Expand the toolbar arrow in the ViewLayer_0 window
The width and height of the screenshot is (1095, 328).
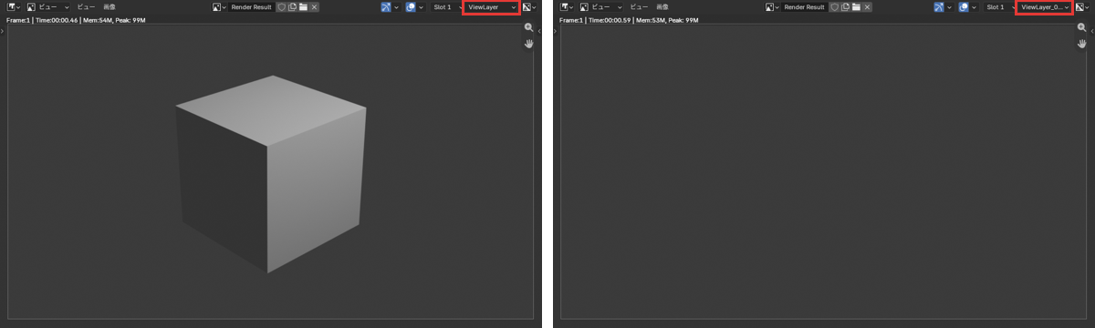coord(555,31)
